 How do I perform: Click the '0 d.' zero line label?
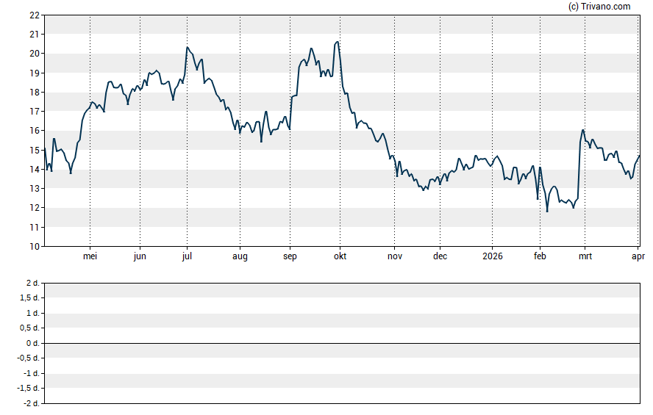click(32, 343)
